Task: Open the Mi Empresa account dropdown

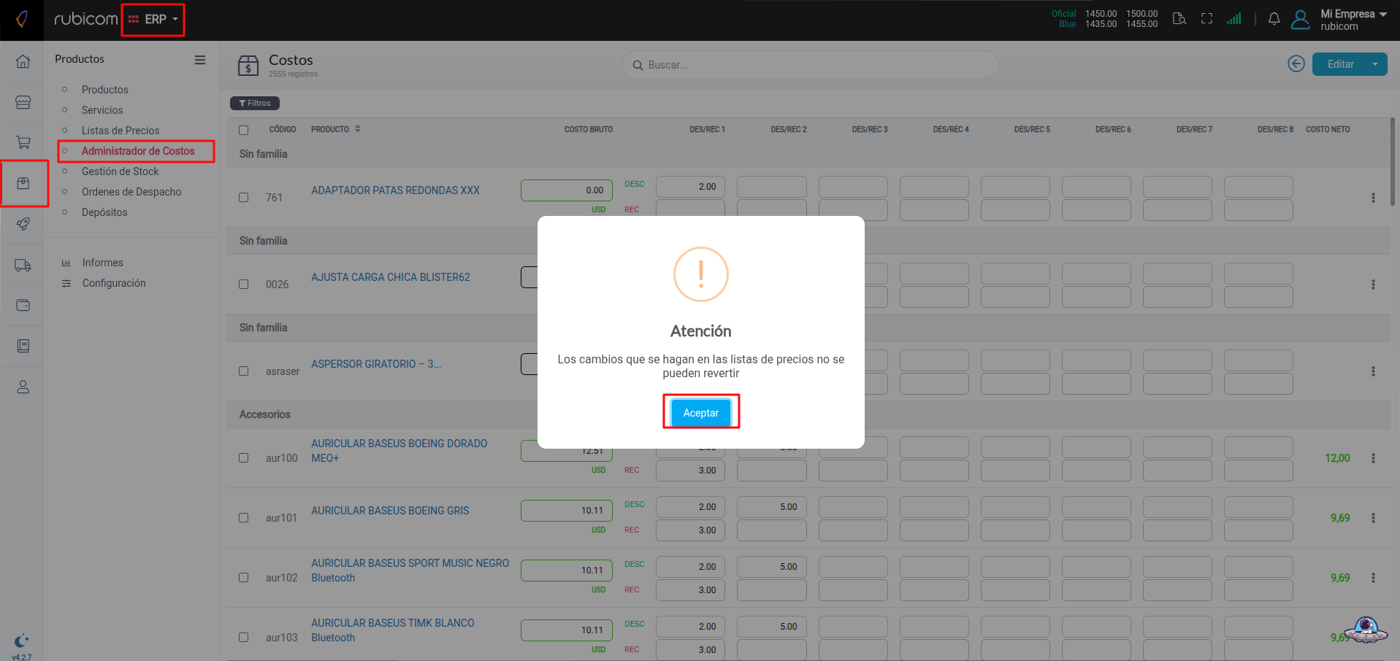Action: [1353, 20]
